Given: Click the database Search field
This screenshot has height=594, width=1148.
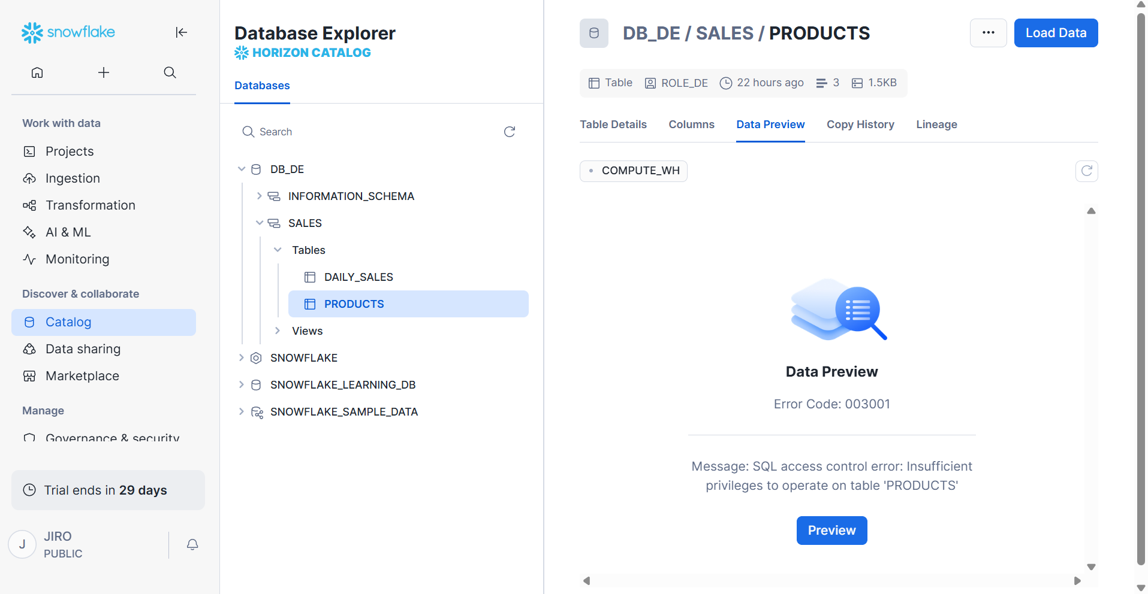Looking at the screenshot, I should point(372,132).
